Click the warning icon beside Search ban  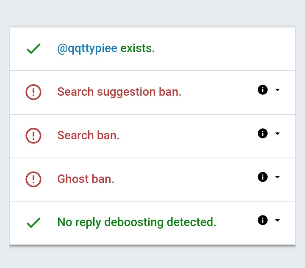tap(33, 136)
